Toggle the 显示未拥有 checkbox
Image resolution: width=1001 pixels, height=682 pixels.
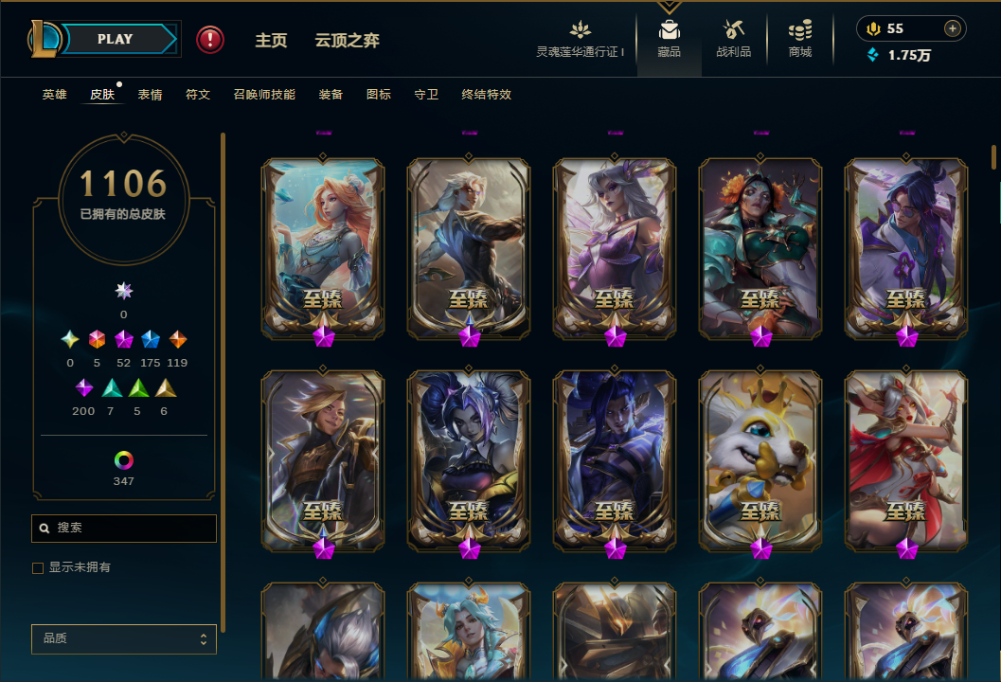(x=38, y=567)
